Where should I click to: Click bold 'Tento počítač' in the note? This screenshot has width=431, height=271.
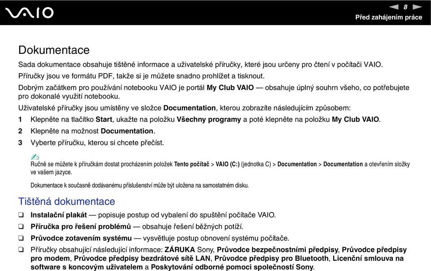[192, 164]
